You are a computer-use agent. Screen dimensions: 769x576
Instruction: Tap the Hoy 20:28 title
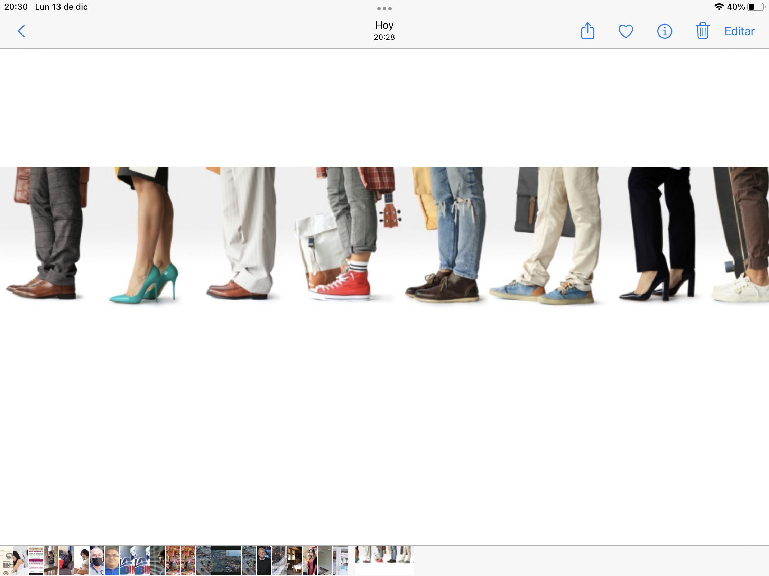coord(384,30)
